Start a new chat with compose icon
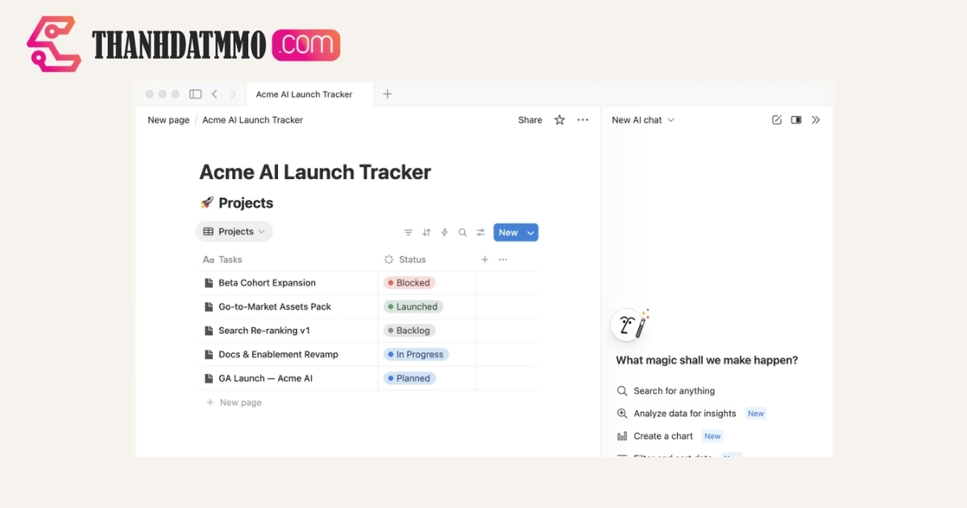 (x=776, y=120)
